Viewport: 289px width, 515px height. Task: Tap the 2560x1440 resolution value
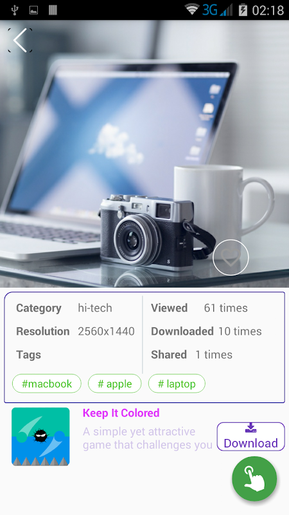pyautogui.click(x=106, y=332)
